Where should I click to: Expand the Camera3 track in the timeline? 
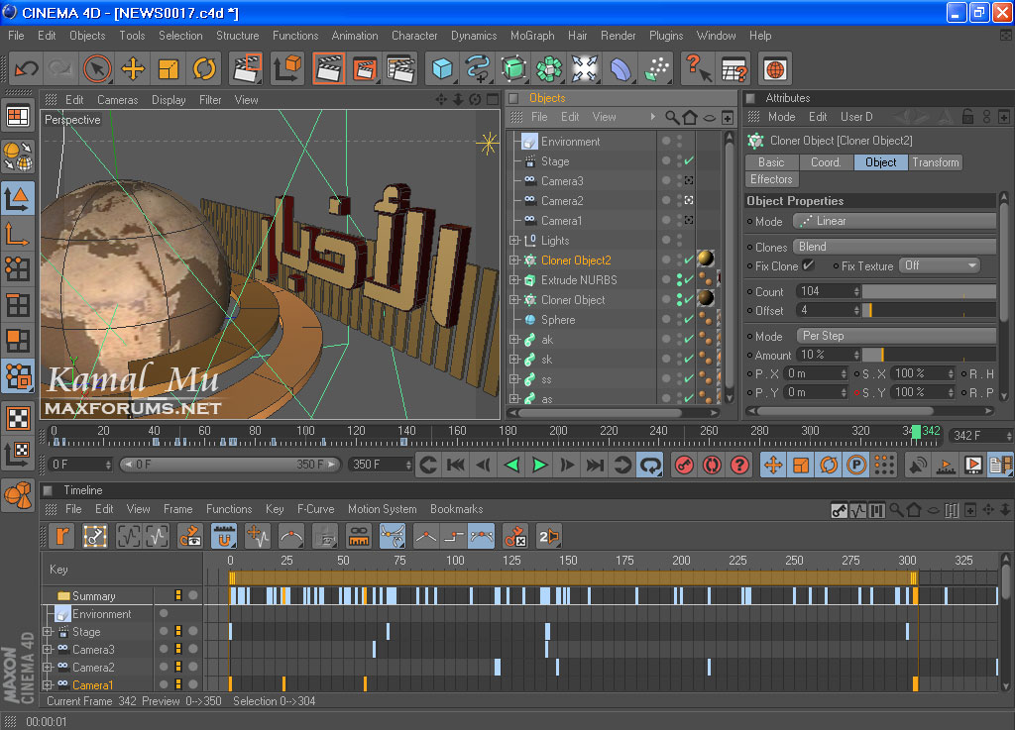48,649
